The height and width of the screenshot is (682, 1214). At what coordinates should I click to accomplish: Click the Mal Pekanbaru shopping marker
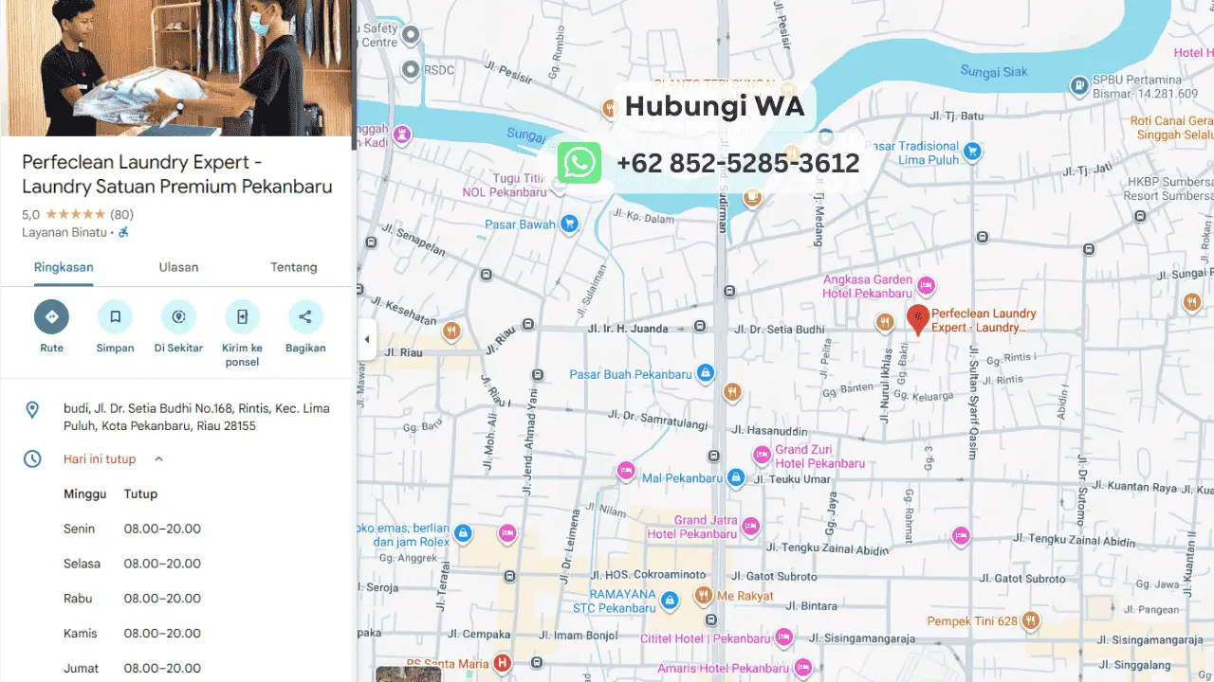736,477
